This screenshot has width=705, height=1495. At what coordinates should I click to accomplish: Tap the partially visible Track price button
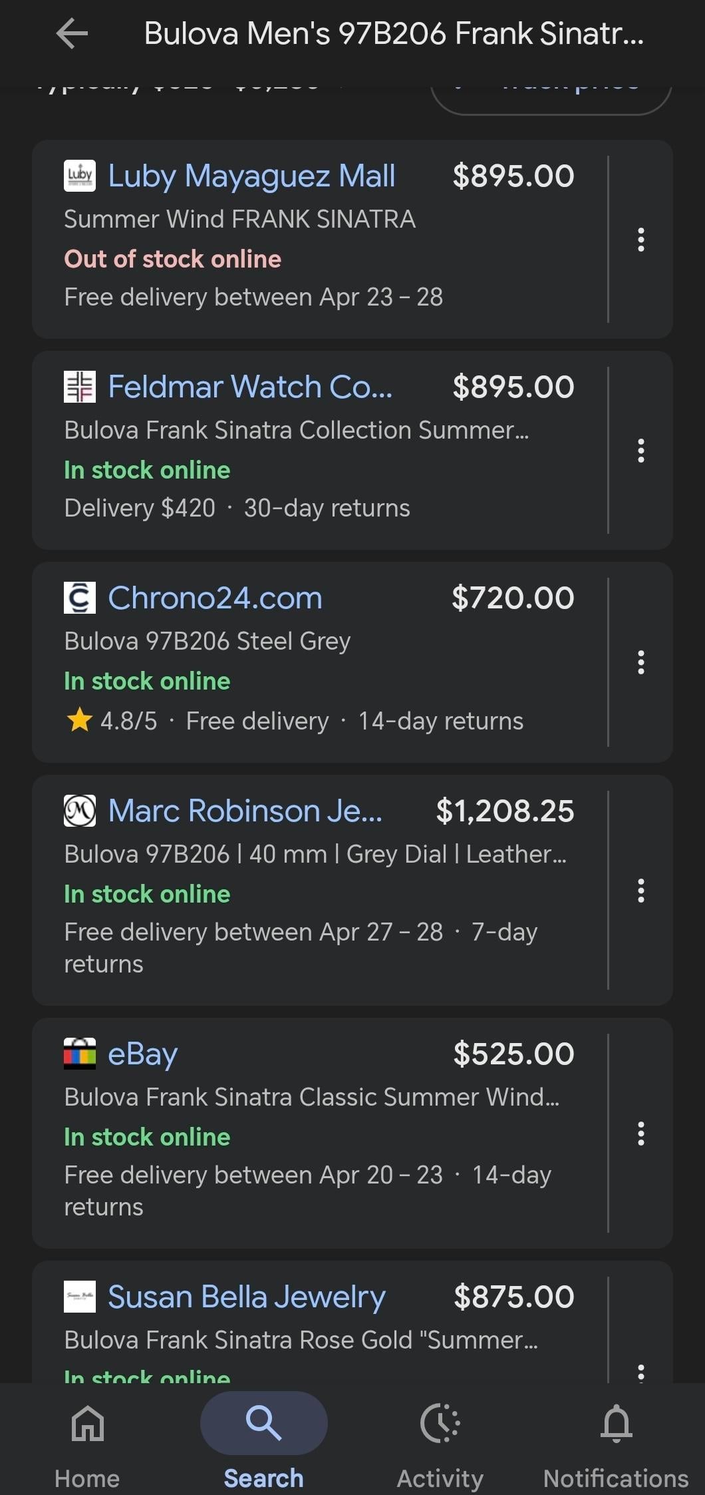551,98
